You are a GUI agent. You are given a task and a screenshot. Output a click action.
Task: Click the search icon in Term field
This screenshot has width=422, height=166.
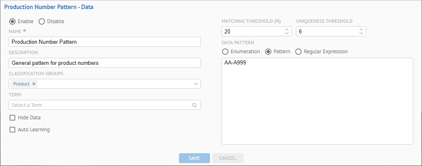pyautogui.click(x=195, y=105)
